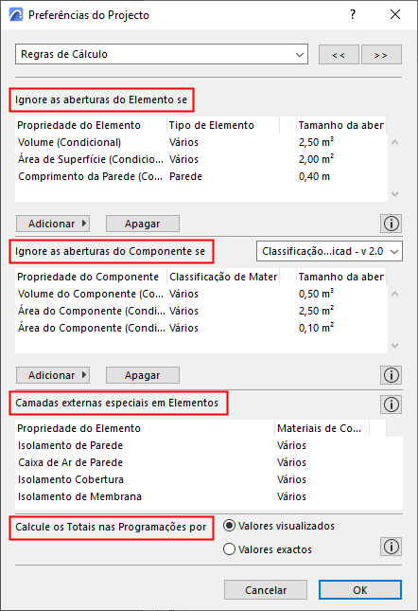Click 0,10 m² size value
The width and height of the screenshot is (418, 611).
316,328
